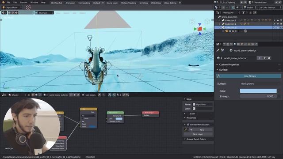Toggle fake user F for world_snow_exterior in properties

click(x=259, y=58)
